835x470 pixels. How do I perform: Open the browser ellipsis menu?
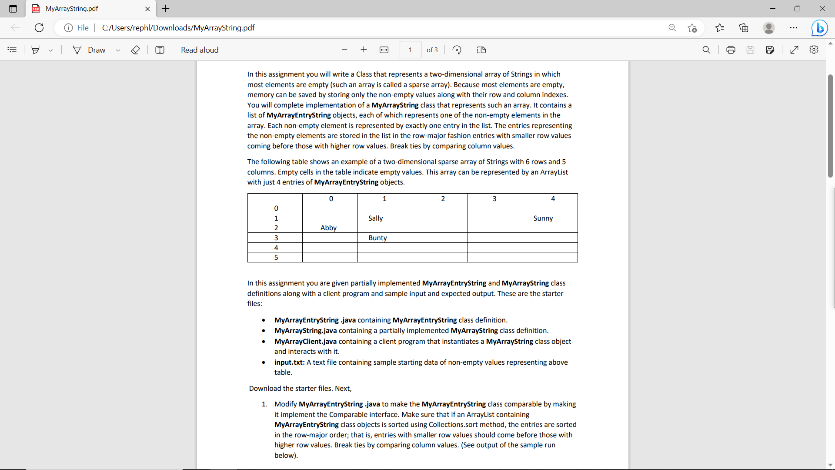794,27
